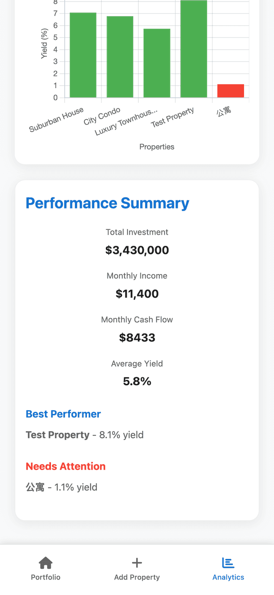This screenshot has width=274, height=595.
Task: Tap the Add Property plus icon
Action: click(137, 562)
